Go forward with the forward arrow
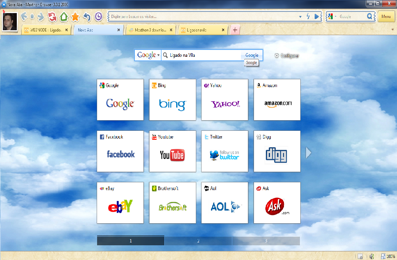 tap(41, 17)
